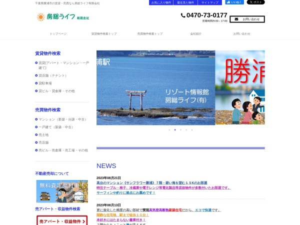Open 貸店舗（テナント） link
The width and height of the screenshot is (300, 225).
click(52, 75)
